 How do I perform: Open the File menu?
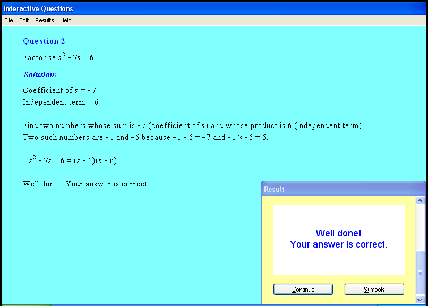pyautogui.click(x=8, y=20)
